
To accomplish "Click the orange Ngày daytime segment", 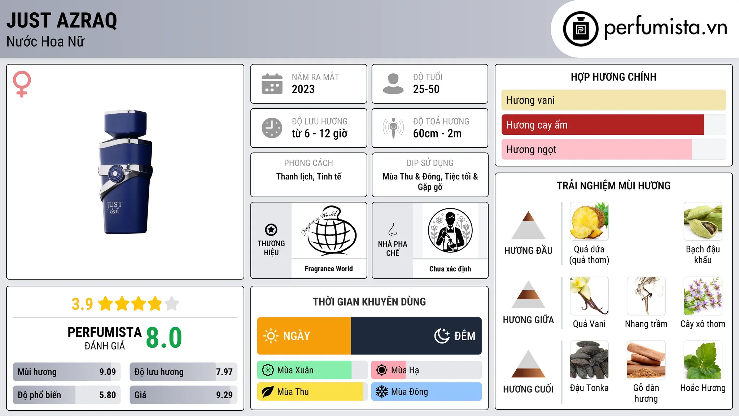I will (x=304, y=336).
